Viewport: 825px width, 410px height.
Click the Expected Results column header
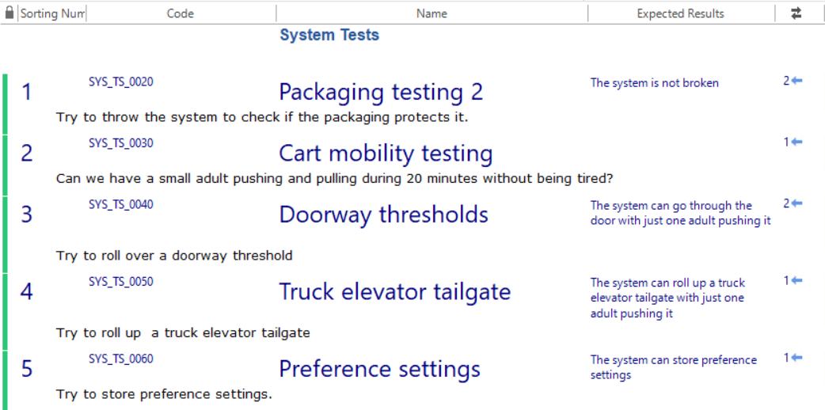click(681, 13)
